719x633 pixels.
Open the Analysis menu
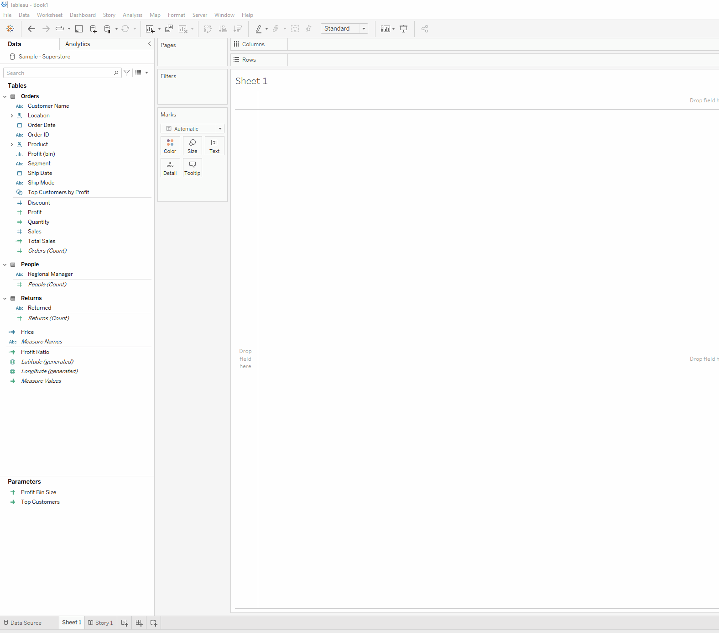click(x=132, y=15)
